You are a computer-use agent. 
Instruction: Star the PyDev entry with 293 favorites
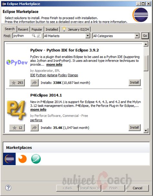17,83
